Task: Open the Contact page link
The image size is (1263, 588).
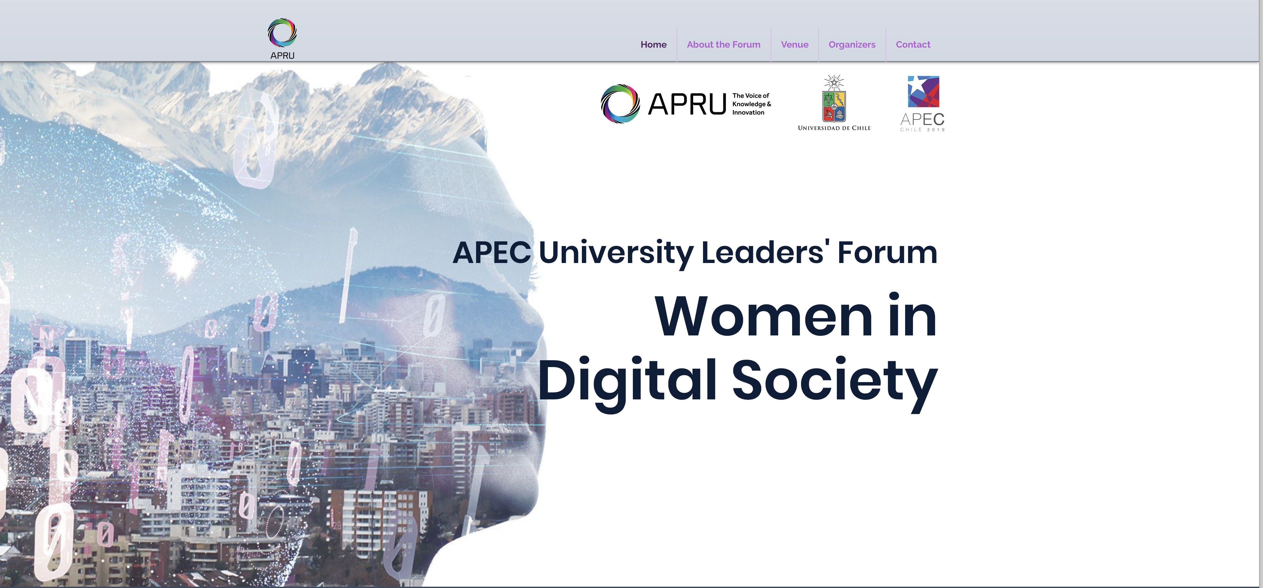Action: click(x=912, y=45)
